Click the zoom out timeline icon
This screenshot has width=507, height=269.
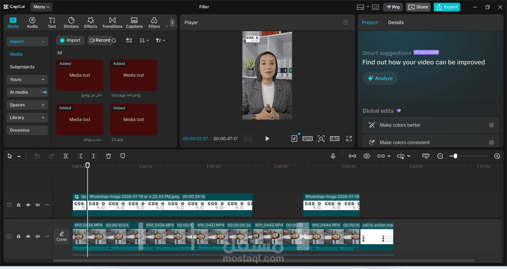(440, 156)
